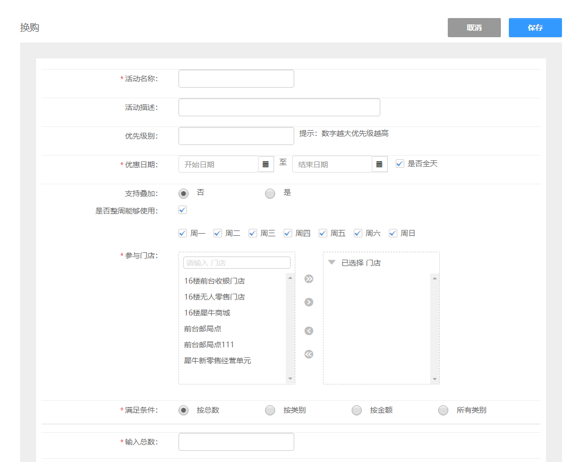Image resolution: width=571 pixels, height=462 pixels.
Task: Click store list scroll up arrow
Action: pos(290,278)
